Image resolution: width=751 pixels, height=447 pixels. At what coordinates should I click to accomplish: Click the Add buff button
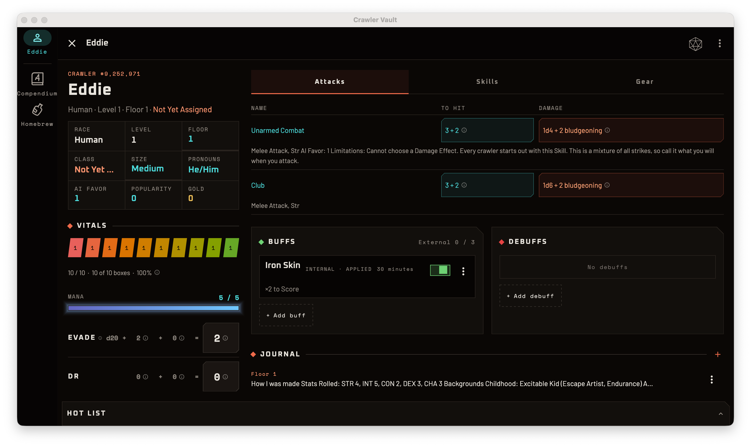click(x=286, y=315)
